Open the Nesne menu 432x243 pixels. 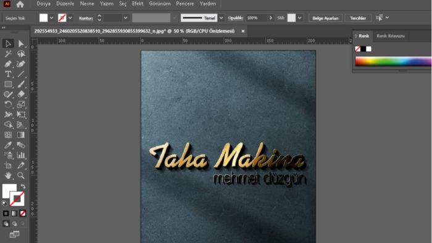[87, 4]
